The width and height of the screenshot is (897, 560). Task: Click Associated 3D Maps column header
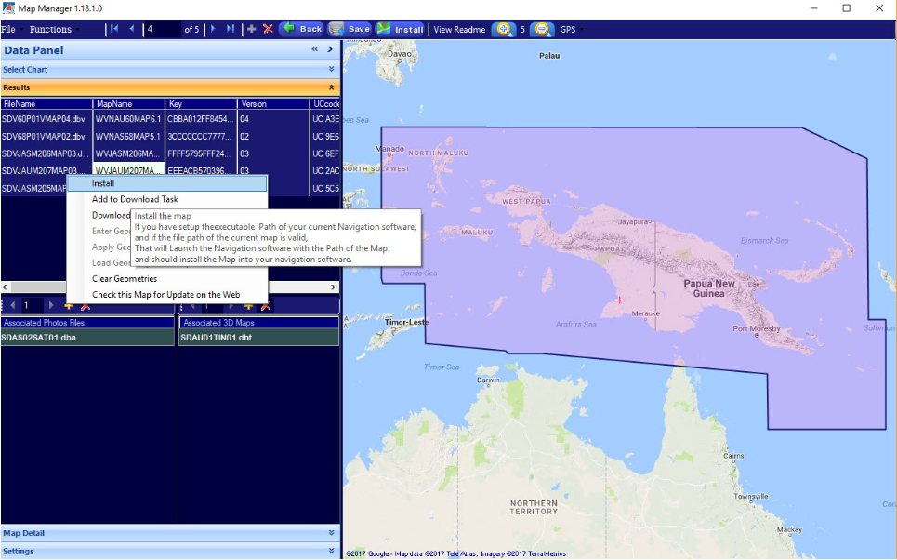259,323
